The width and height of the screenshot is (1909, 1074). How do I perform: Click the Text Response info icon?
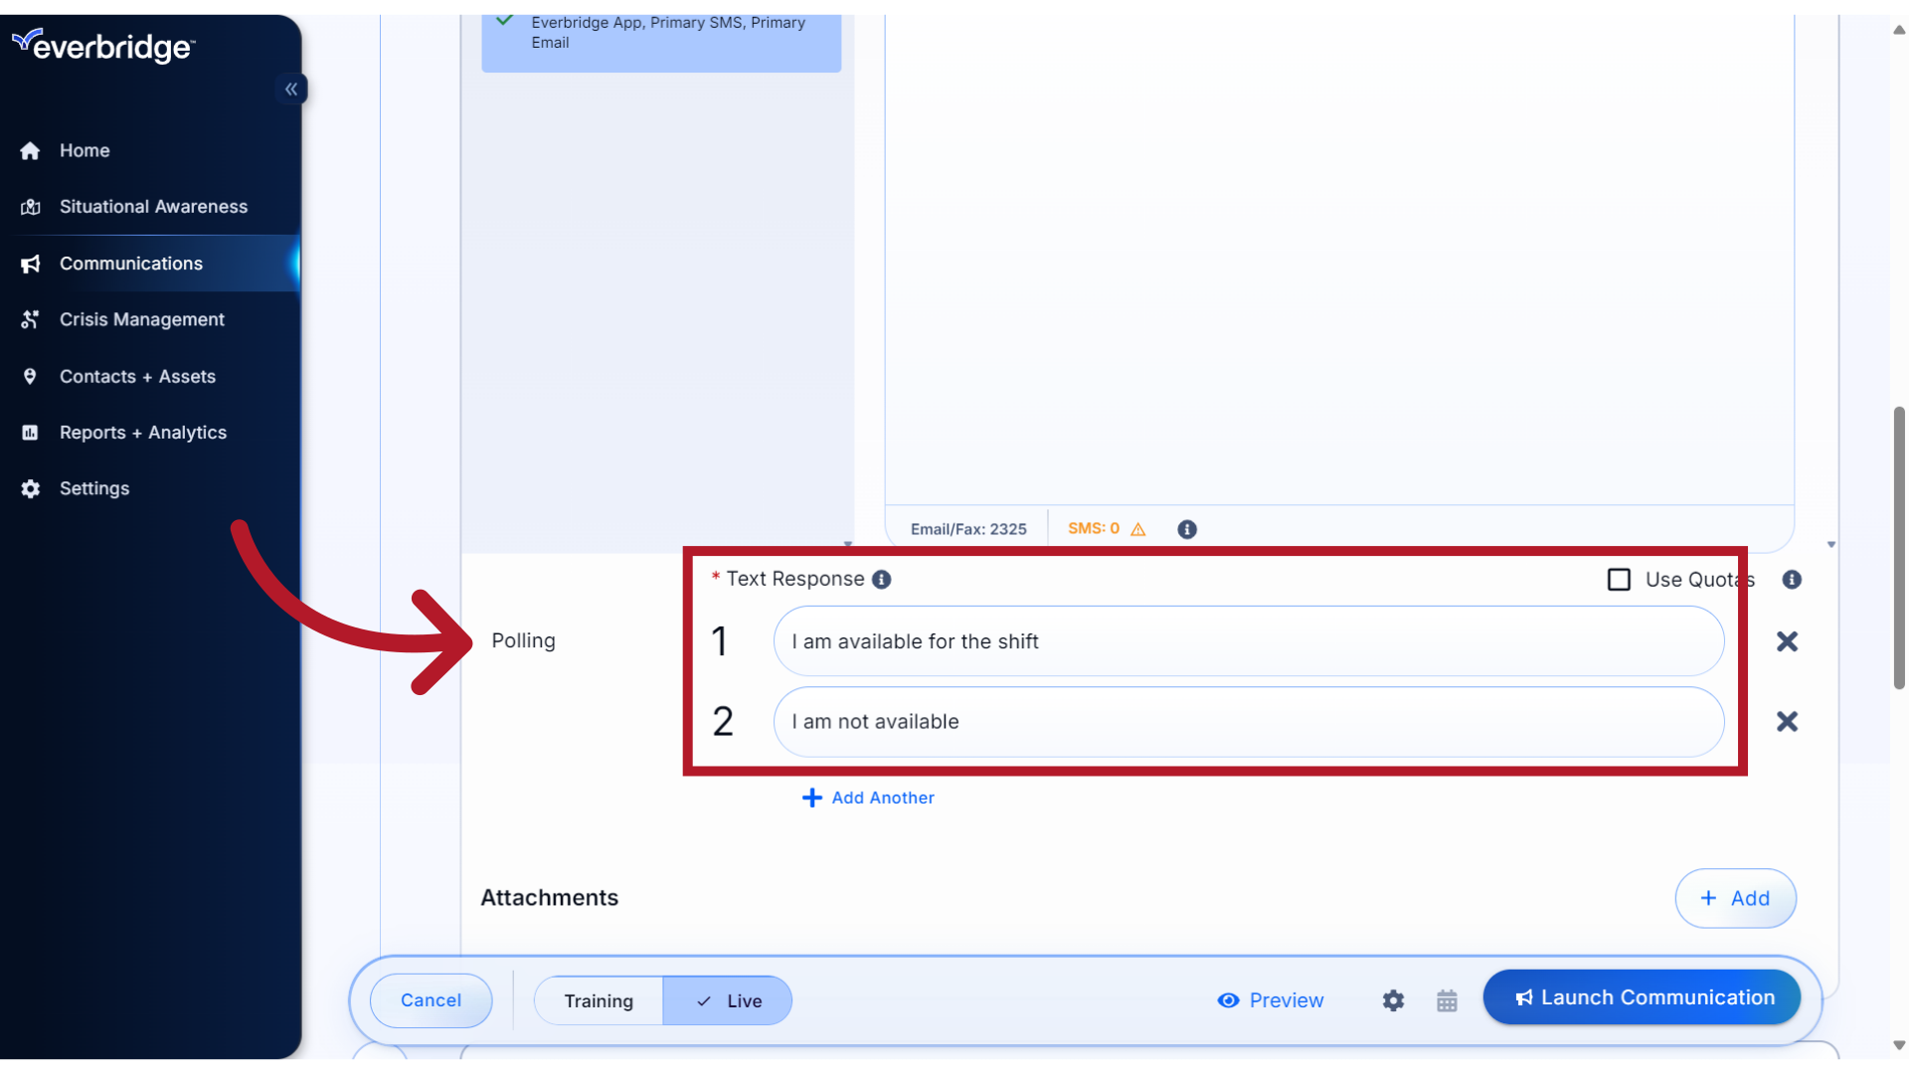tap(881, 579)
